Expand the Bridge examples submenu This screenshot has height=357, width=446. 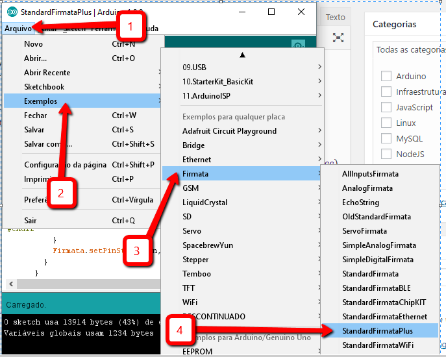tap(243, 145)
